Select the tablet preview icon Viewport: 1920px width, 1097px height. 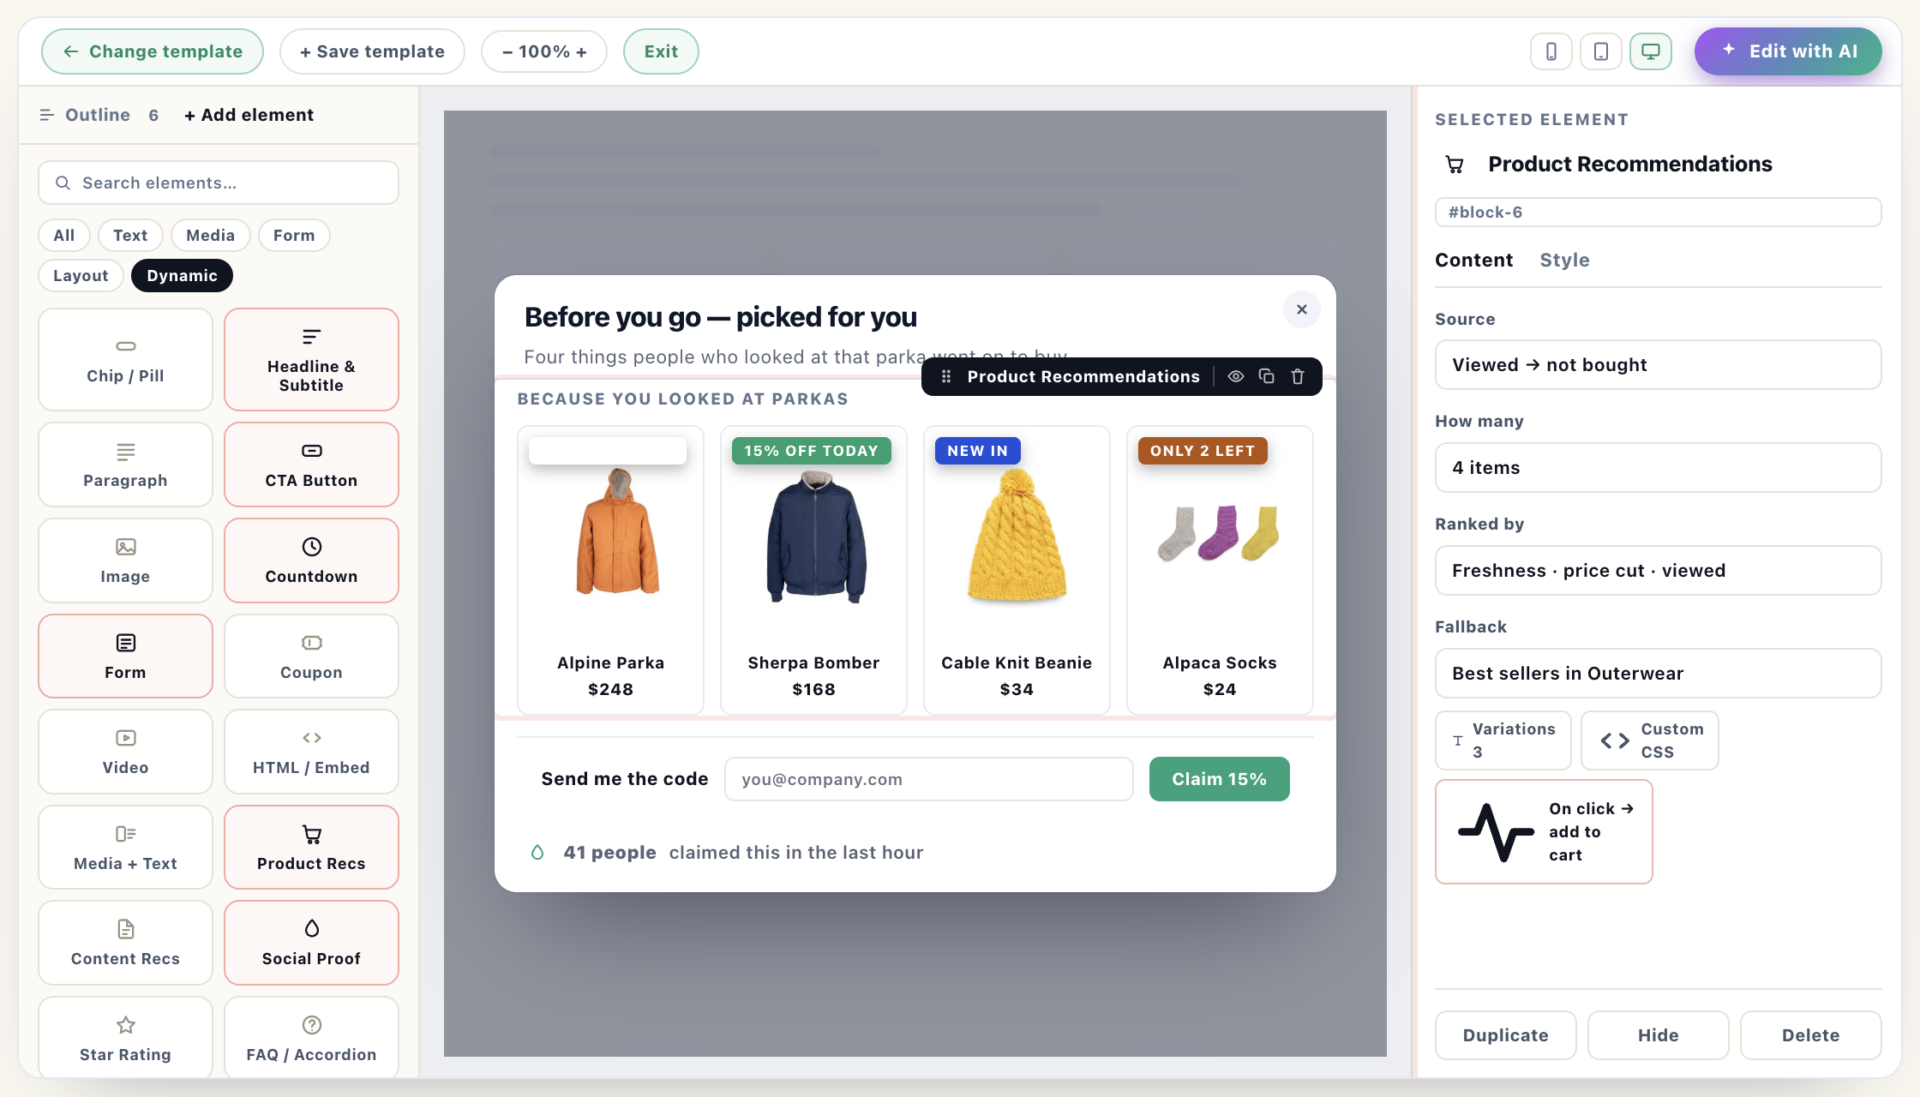point(1600,51)
